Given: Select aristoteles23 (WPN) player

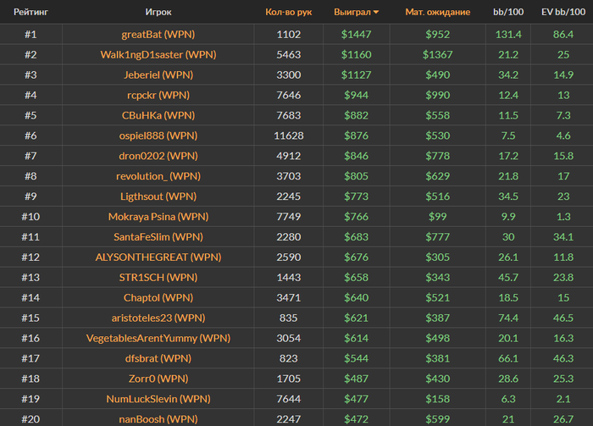Looking at the screenshot, I should pos(158,318).
